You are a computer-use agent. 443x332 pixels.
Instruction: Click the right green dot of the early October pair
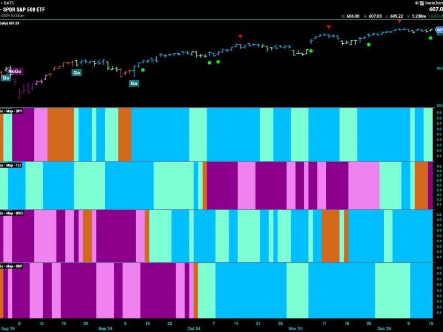click(x=218, y=61)
